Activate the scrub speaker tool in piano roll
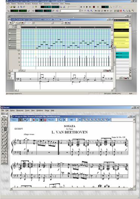Viewport: 140px width, 199px height. click(23, 23)
